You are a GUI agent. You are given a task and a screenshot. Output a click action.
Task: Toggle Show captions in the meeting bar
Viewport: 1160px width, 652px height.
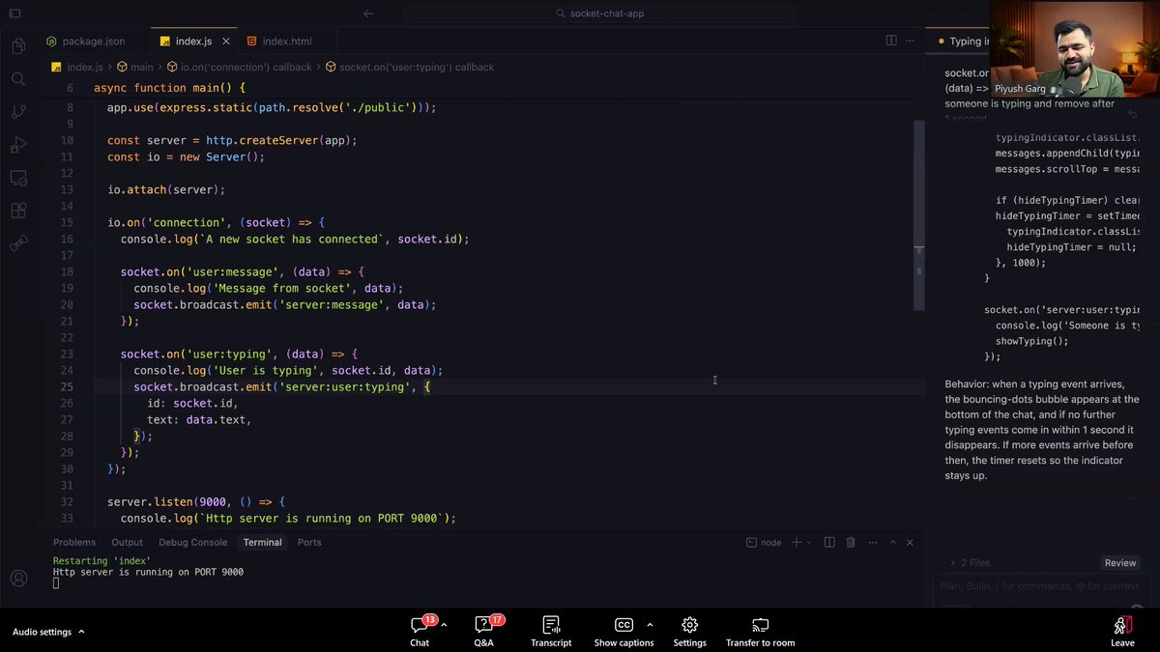pyautogui.click(x=623, y=630)
